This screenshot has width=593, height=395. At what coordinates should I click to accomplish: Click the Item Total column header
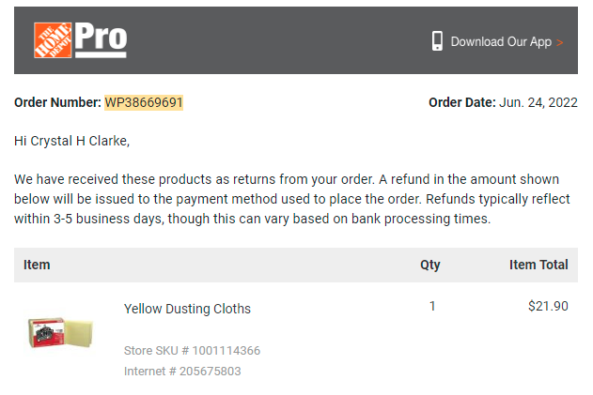(x=538, y=265)
